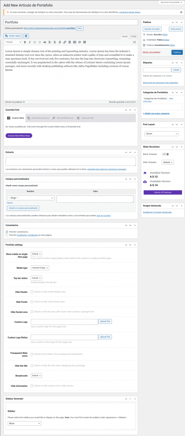This screenshot has height=436, width=185.
Task: Move Etiquetas panel down arrow
Action: (x=177, y=63)
